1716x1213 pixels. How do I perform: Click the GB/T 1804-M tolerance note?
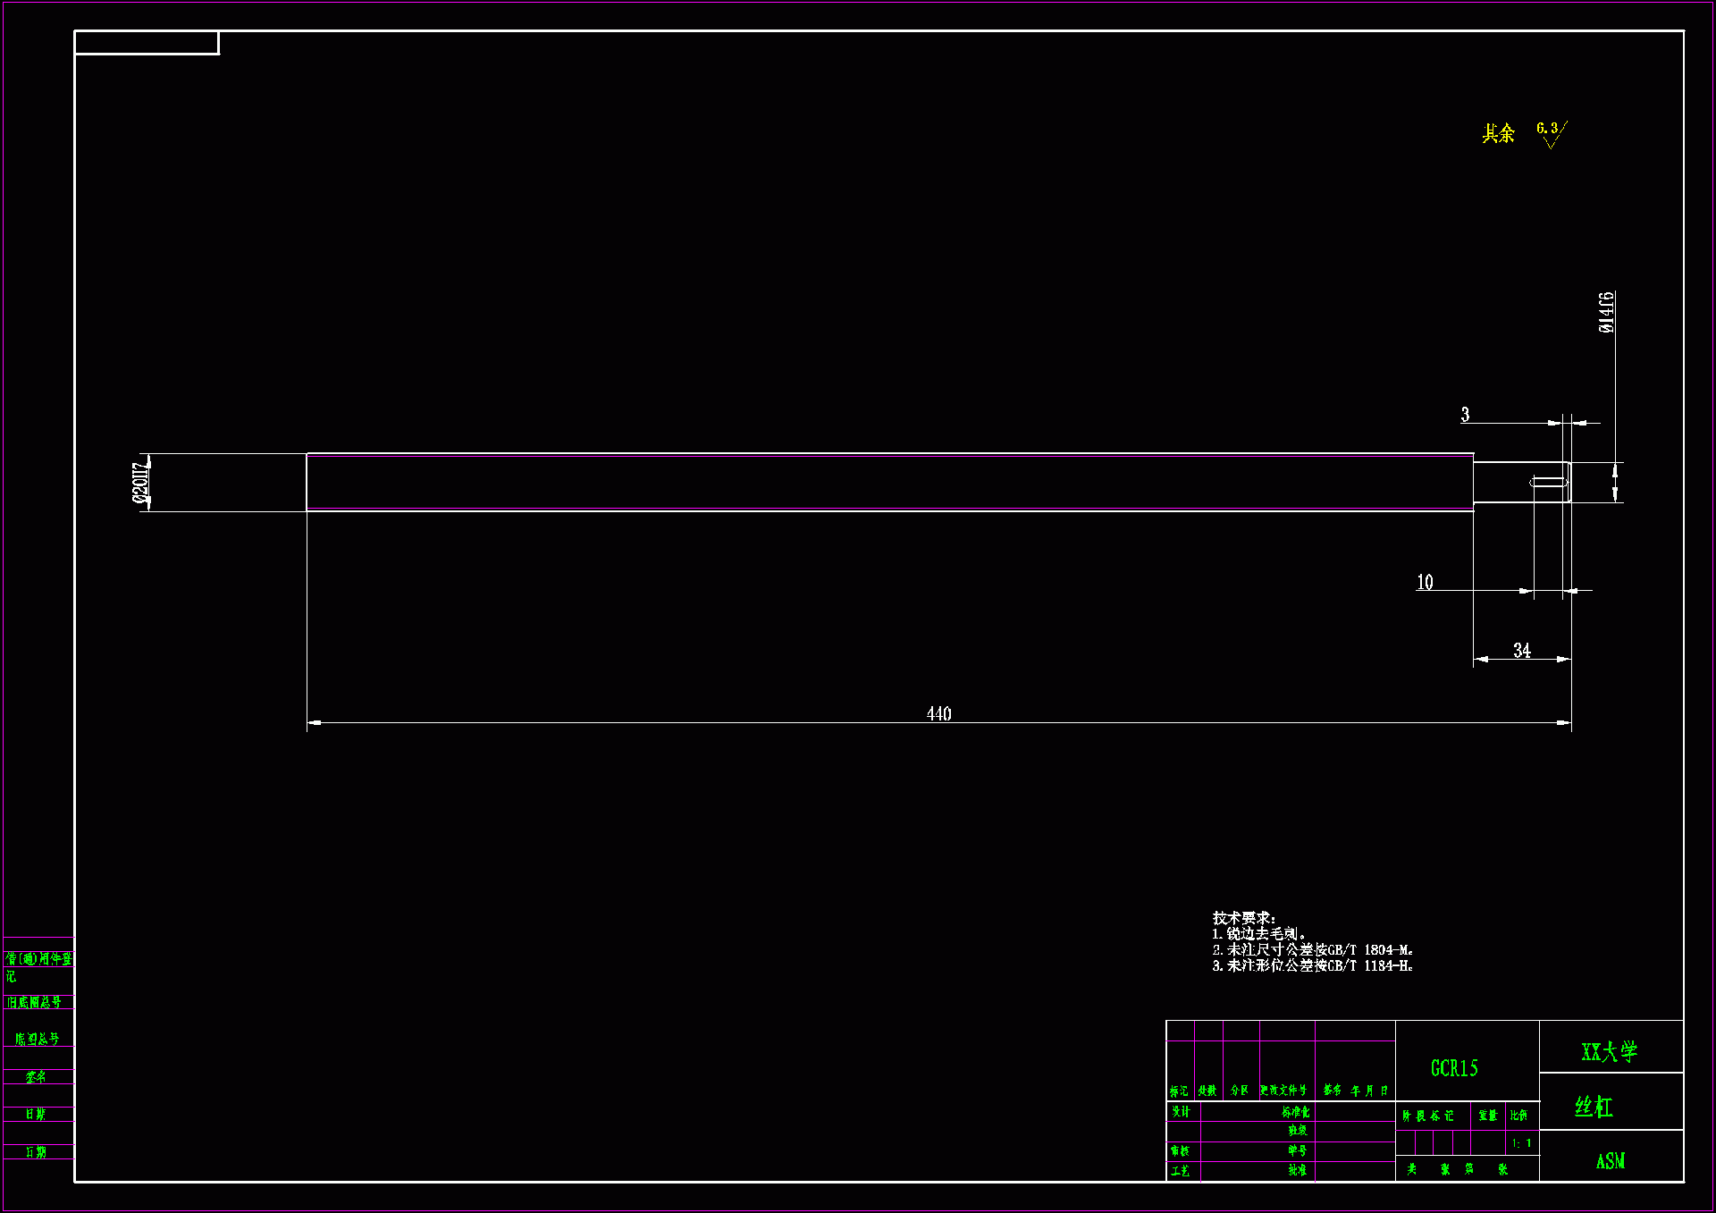pos(1312,950)
